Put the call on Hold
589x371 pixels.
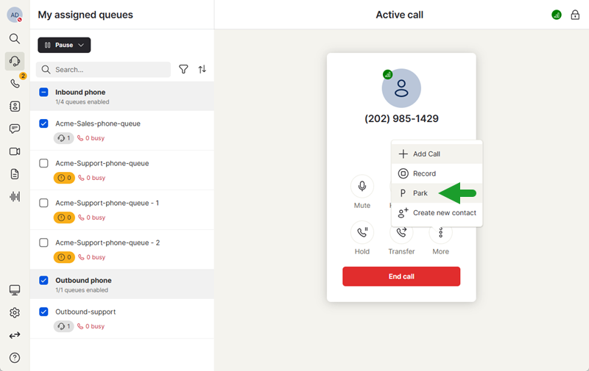point(361,233)
